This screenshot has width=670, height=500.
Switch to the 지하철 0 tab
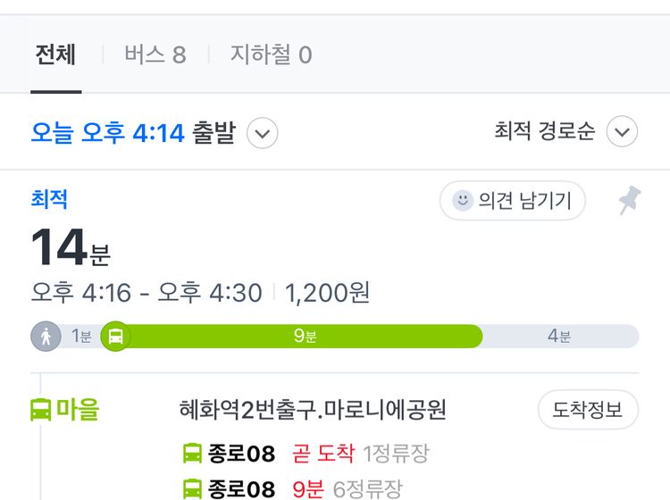[x=271, y=54]
